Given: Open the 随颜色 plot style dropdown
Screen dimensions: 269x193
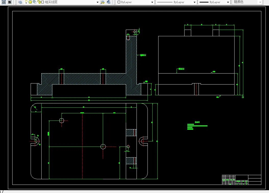Looking at the screenshot, I should 260,2.
